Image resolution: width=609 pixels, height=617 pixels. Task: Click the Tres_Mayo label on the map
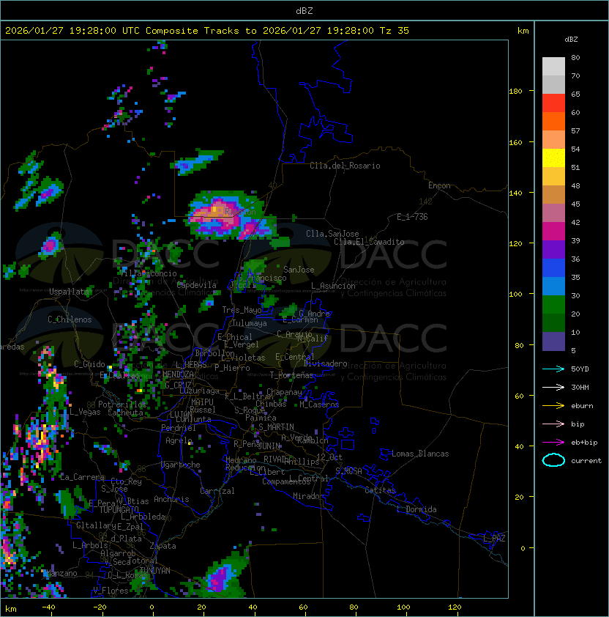(x=242, y=310)
